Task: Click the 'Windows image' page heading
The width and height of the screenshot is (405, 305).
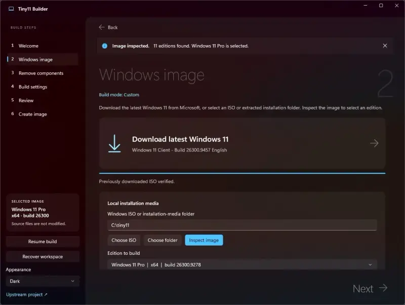Action: (x=151, y=75)
